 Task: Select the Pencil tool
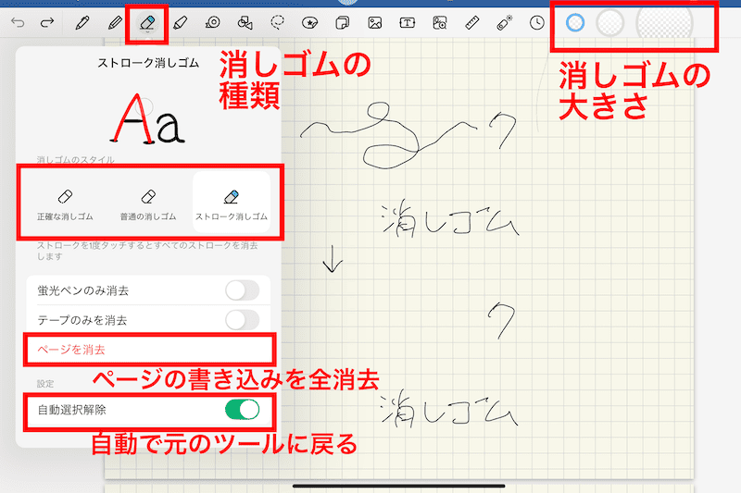point(114,21)
